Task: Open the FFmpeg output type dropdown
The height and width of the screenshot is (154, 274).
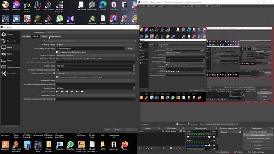Action: pos(95,45)
